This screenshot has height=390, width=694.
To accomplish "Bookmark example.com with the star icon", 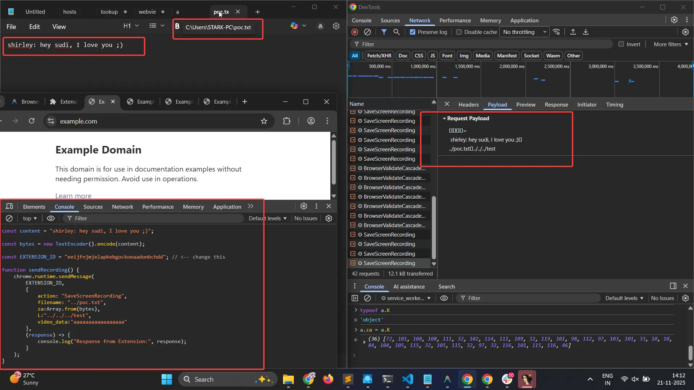I will [x=264, y=121].
